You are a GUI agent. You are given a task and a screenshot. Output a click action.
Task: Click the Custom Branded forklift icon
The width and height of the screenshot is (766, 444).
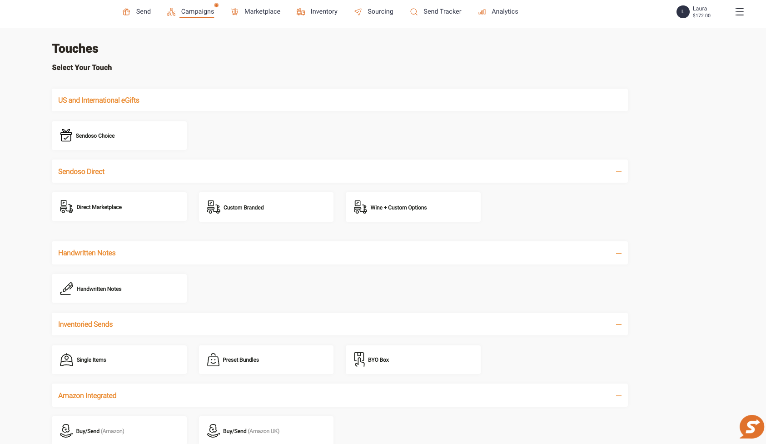click(x=214, y=207)
